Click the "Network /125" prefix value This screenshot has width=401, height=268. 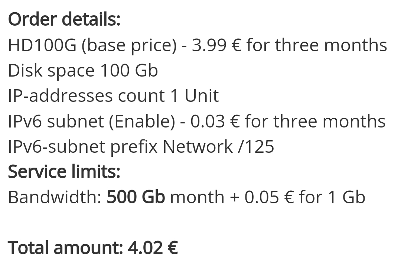tap(218, 147)
